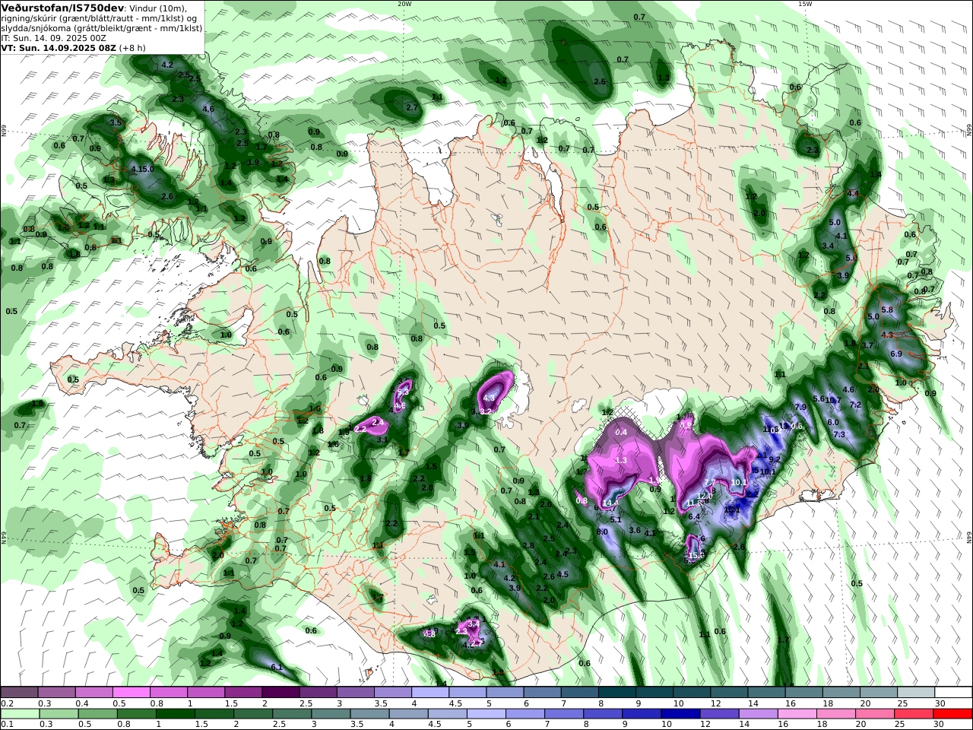Click the dark blue 10 mm swatch in the rain legend
Viewport: 973px width, 730px height.
679,714
